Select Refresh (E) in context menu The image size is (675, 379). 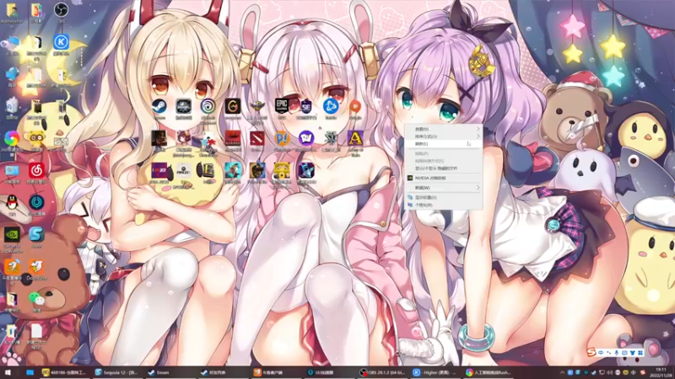[444, 144]
